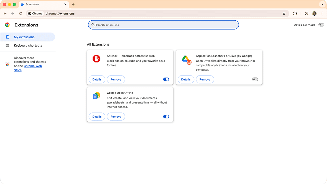Click the back navigation arrow
This screenshot has width=327, height=184.
tap(5, 14)
